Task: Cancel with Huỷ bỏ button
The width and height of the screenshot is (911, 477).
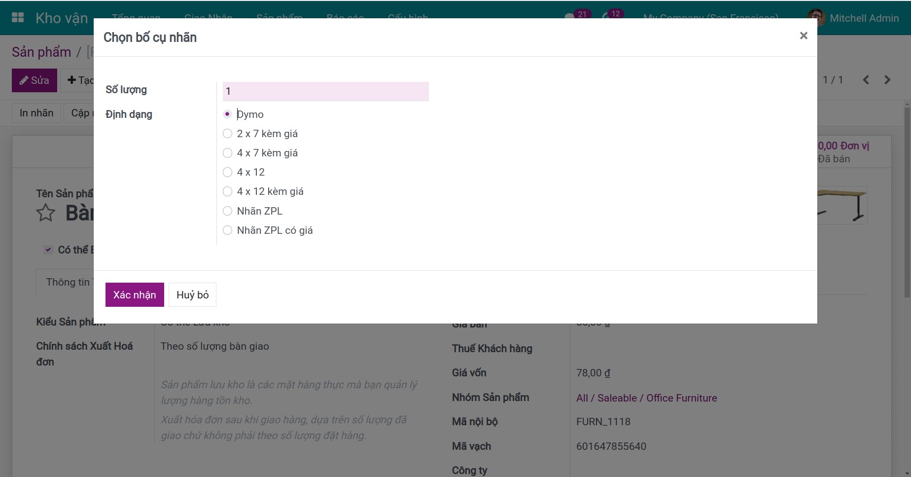Action: pos(192,294)
